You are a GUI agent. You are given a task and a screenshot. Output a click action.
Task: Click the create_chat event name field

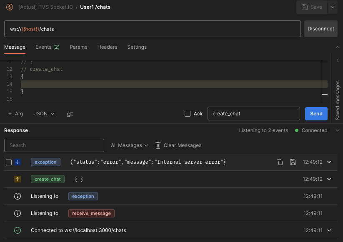coord(253,113)
